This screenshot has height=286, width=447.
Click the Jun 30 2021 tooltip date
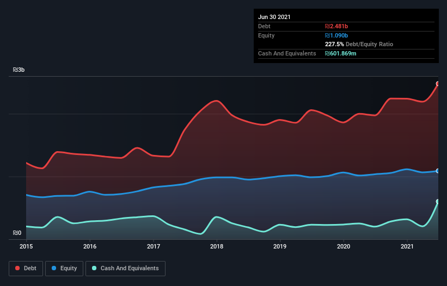click(274, 17)
